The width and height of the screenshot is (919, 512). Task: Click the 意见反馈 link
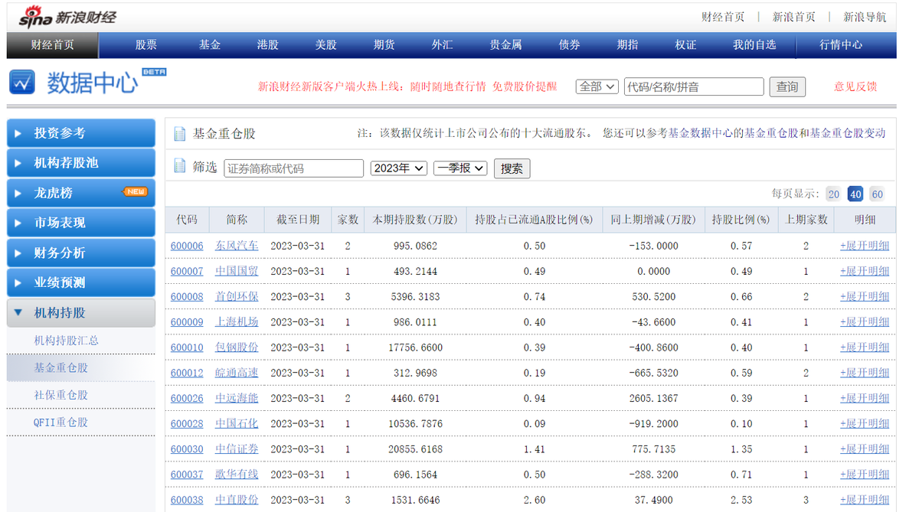coord(855,86)
